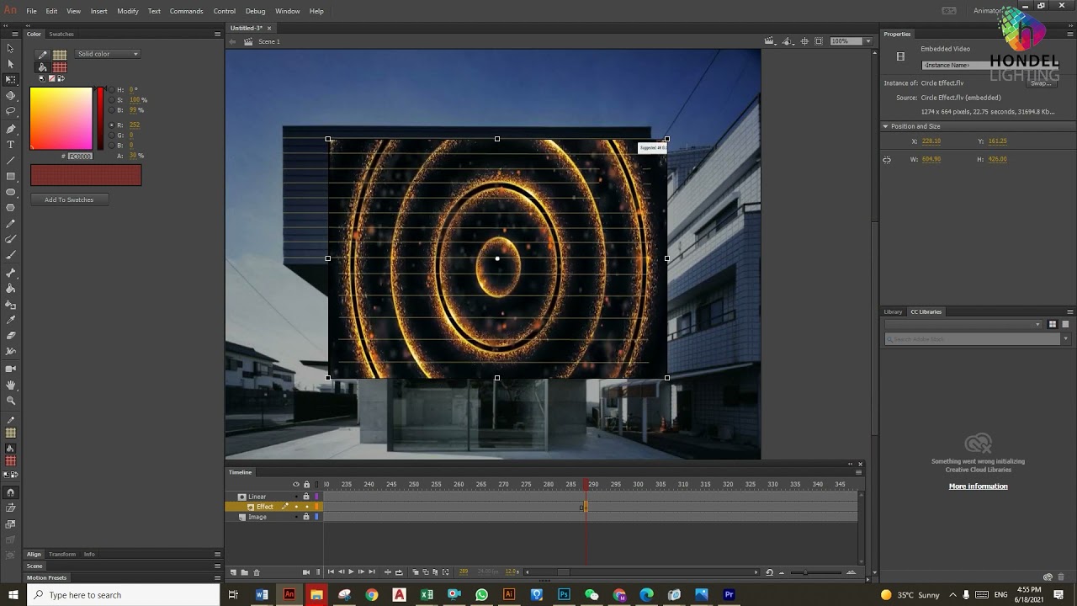1077x606 pixels.
Task: Select the Zoom magnifier tool
Action: click(11, 401)
